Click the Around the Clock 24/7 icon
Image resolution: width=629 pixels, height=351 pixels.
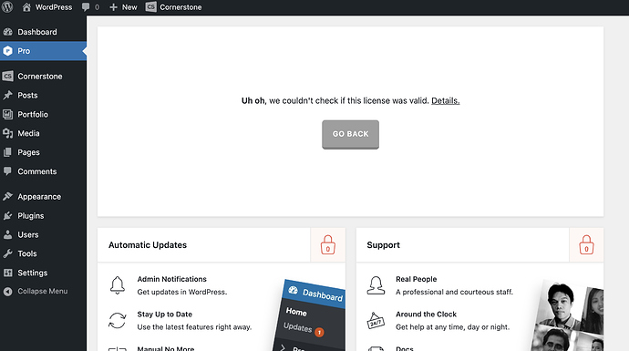(376, 321)
